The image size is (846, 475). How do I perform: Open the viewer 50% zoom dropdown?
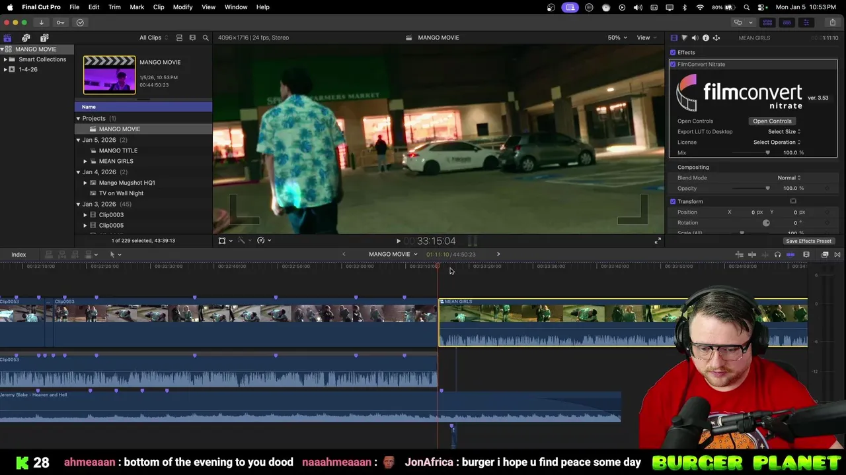pyautogui.click(x=617, y=38)
